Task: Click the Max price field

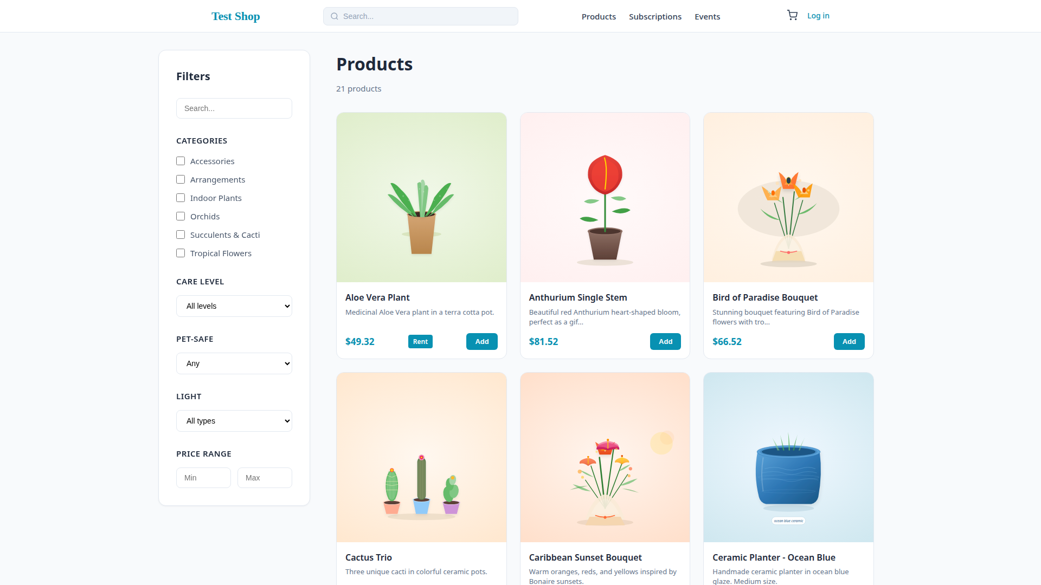Action: (x=265, y=478)
